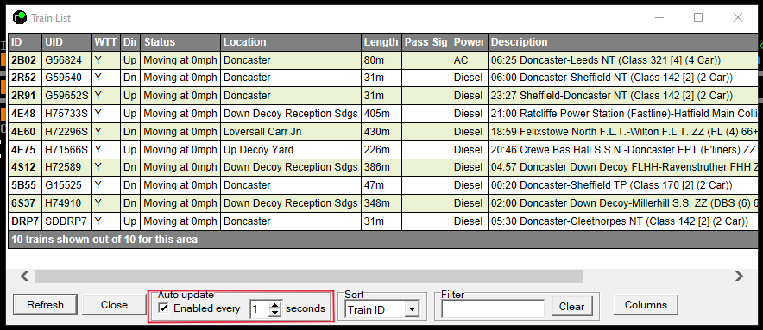
Task: Open the Columns button
Action: [646, 305]
